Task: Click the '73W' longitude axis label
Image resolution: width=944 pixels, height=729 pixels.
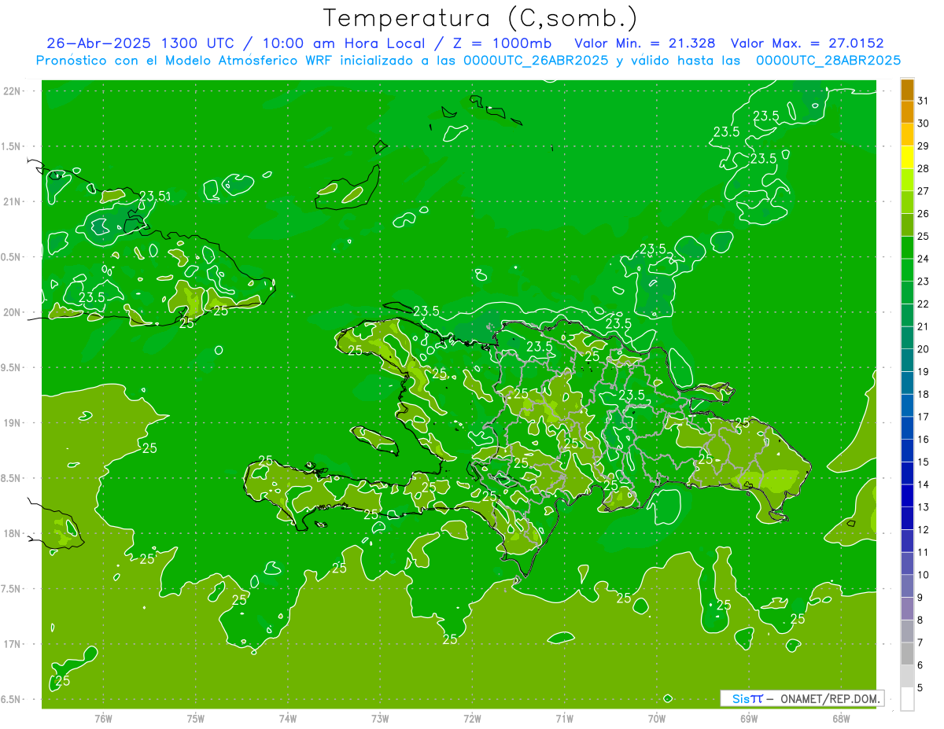Action: (380, 719)
